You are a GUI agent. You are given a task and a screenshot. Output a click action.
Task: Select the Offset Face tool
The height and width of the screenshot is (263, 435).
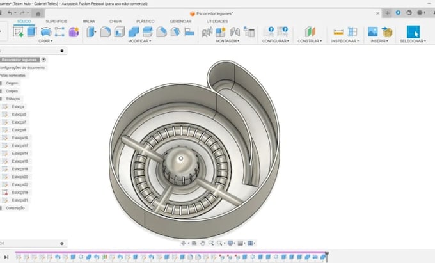point(148,31)
